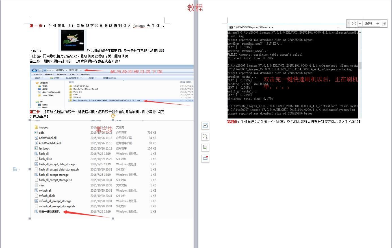
Task: Select the Windows Explorer folder screenshot image
Action: point(112,86)
